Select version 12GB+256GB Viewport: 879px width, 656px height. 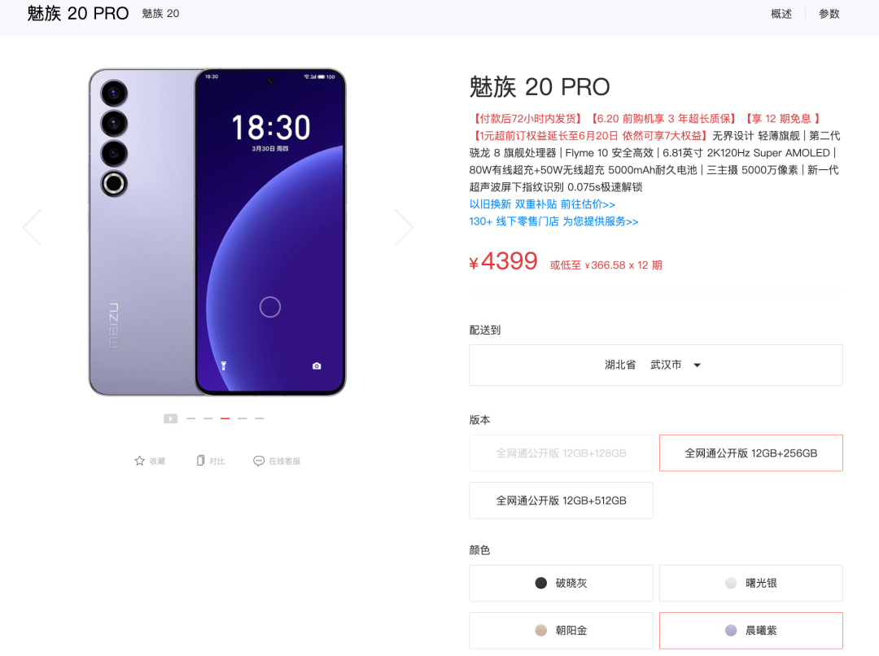pos(750,453)
